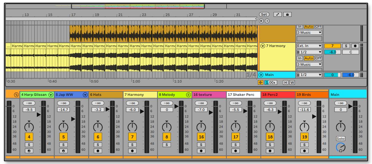Click the 7 Harmony volume fader handle
372x164 pixels.
pos(142,111)
